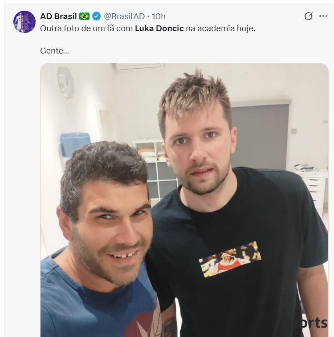The width and height of the screenshot is (334, 337).
Task: Click the wall clock in the photo
Action: (66, 82)
